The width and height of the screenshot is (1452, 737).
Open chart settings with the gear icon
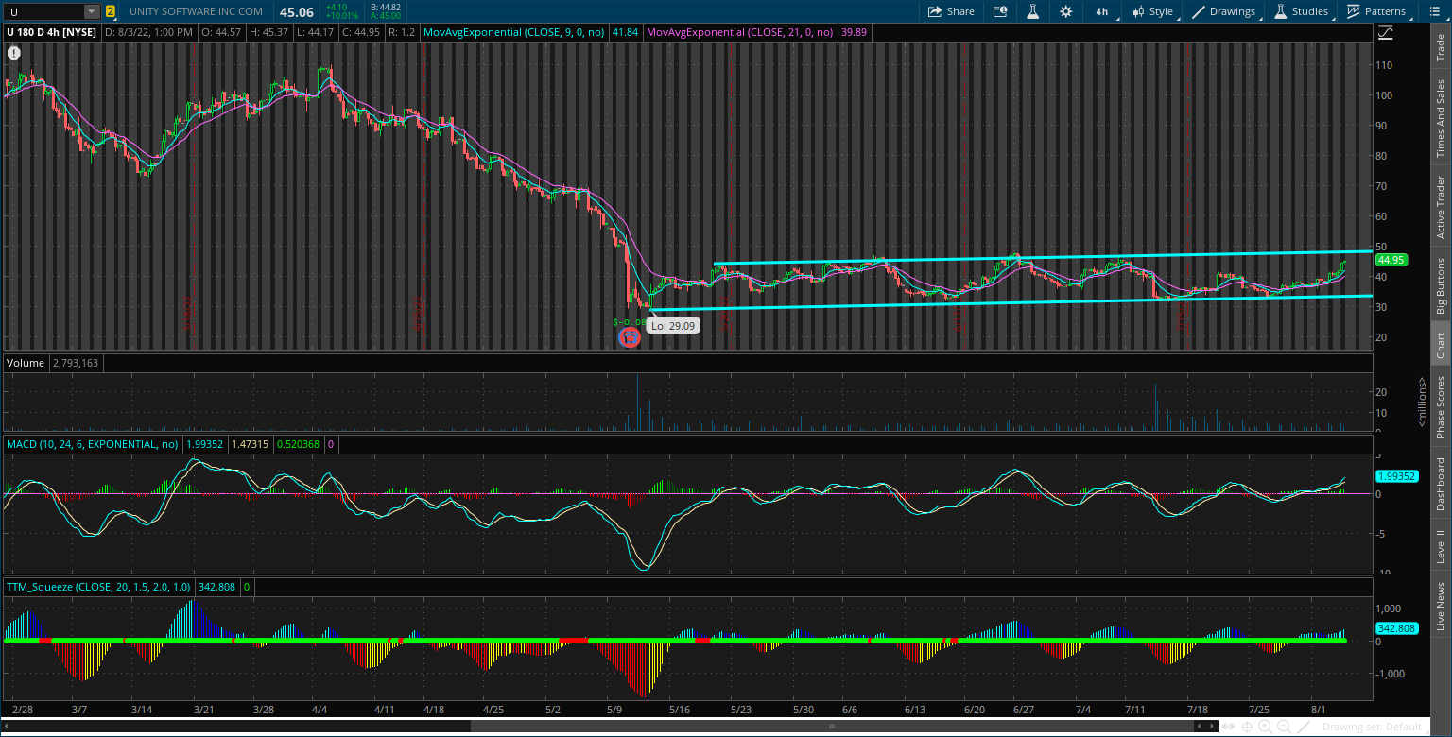(1066, 11)
